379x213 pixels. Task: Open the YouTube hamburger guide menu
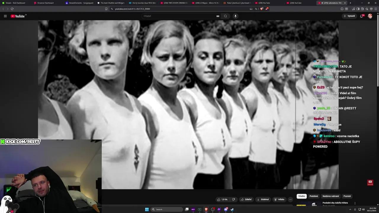(x=5, y=16)
